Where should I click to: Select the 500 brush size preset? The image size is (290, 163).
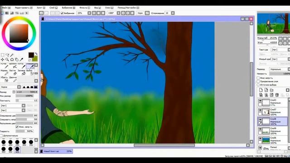tap(17, 150)
